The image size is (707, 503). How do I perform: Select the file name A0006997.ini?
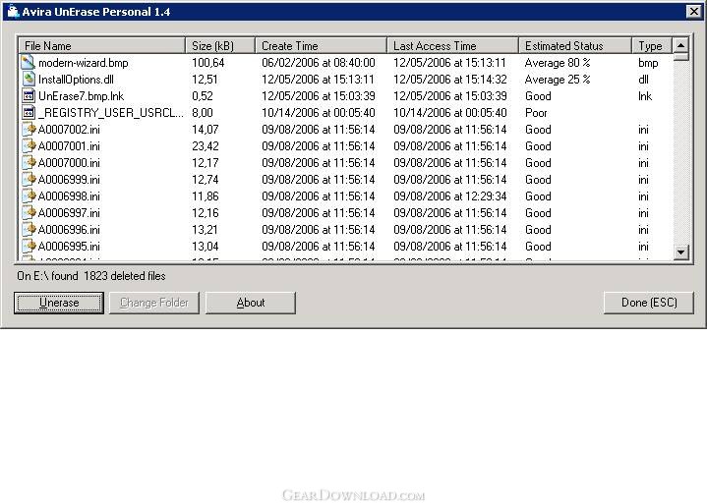click(69, 212)
